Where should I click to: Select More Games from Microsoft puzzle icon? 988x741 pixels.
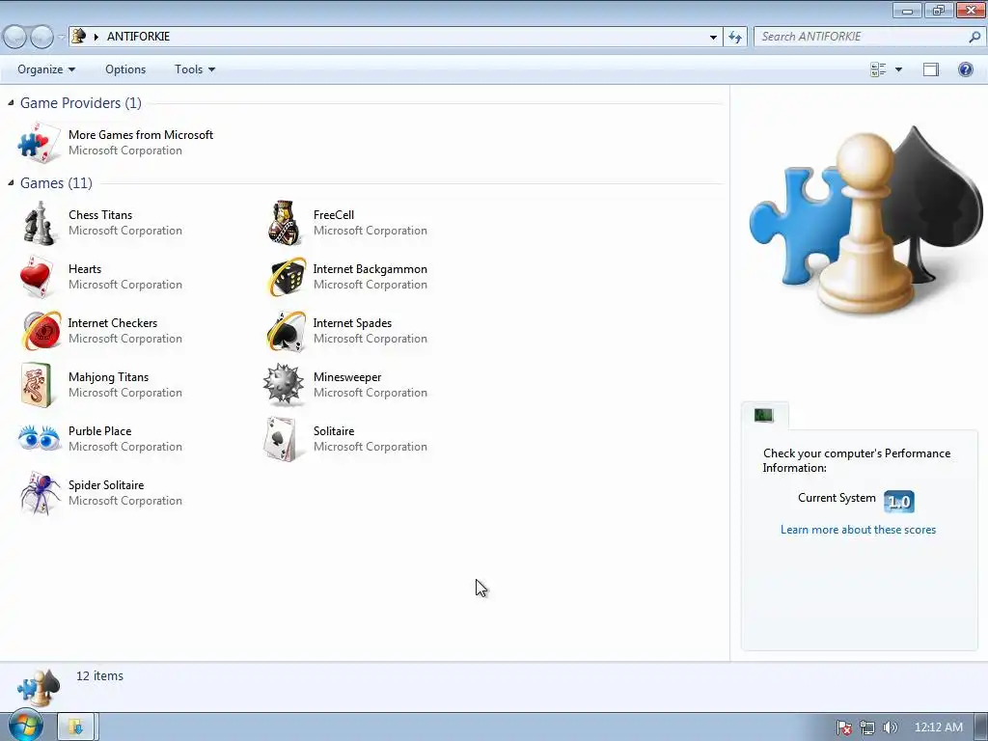click(x=38, y=143)
